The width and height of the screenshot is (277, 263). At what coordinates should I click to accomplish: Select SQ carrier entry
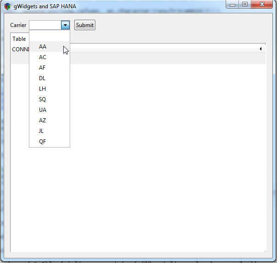click(50, 99)
